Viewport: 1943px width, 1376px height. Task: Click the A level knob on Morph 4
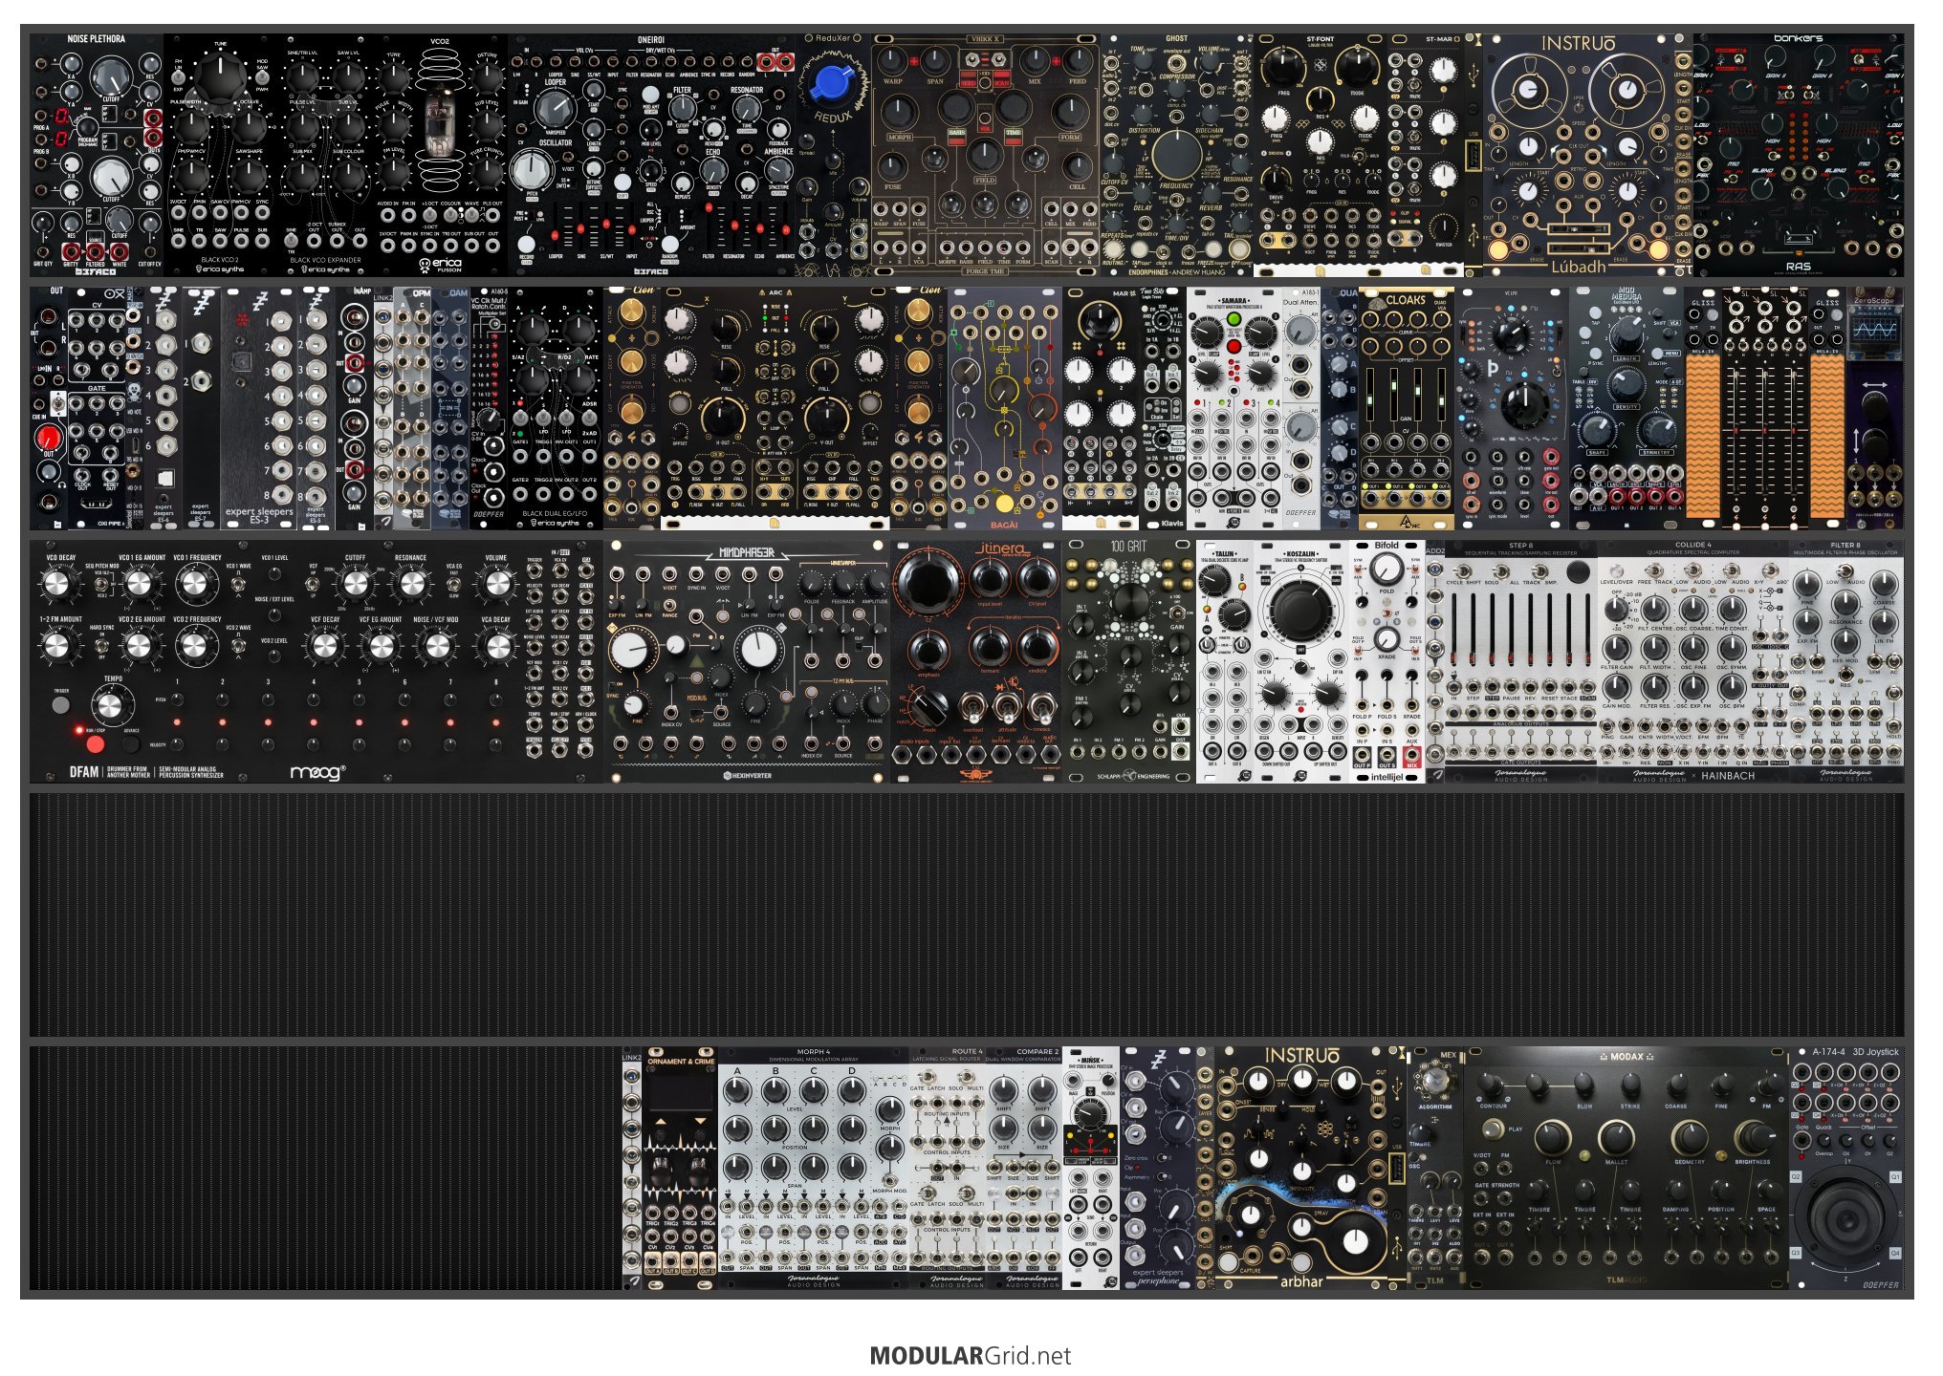pos(737,1091)
